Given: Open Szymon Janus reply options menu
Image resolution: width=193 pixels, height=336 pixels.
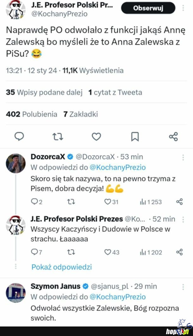Looking at the screenshot, I should click(183, 287).
